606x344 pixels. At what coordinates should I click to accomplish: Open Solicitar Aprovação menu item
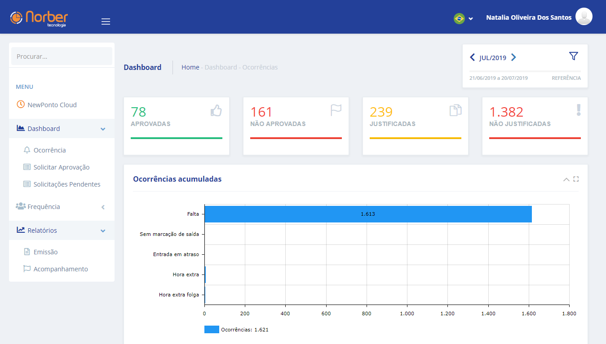(62, 167)
